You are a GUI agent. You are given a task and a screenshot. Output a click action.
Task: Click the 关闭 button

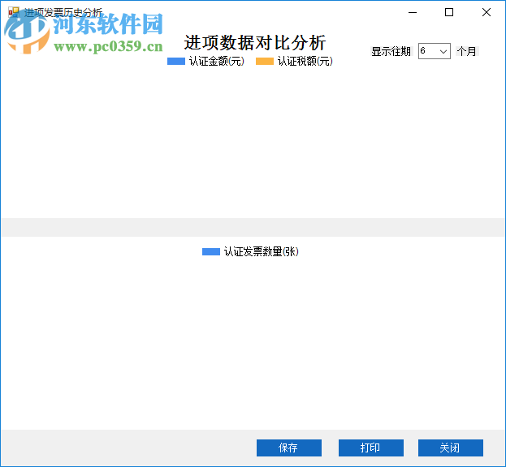(x=451, y=448)
